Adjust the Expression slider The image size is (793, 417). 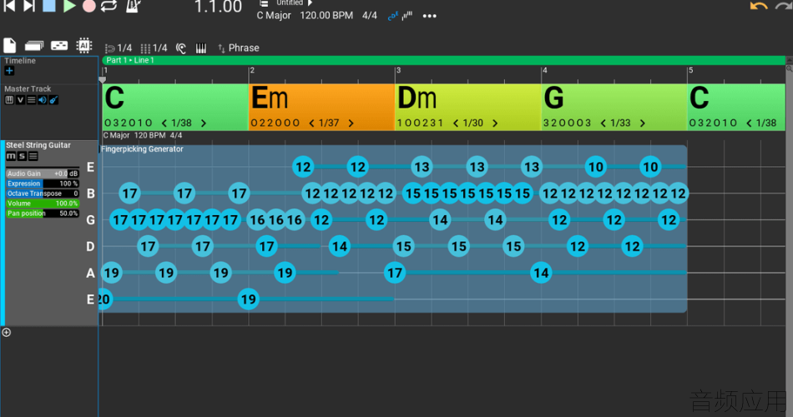coord(43,183)
